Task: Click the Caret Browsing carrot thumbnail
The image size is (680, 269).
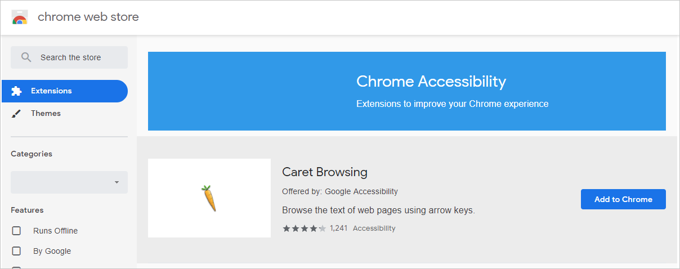Action: point(209,198)
